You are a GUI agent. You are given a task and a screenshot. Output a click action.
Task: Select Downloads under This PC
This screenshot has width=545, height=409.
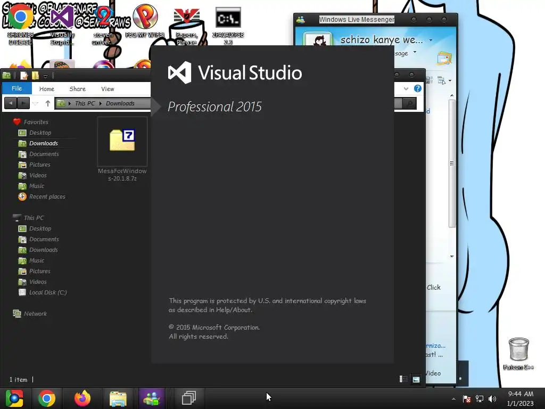pos(44,250)
